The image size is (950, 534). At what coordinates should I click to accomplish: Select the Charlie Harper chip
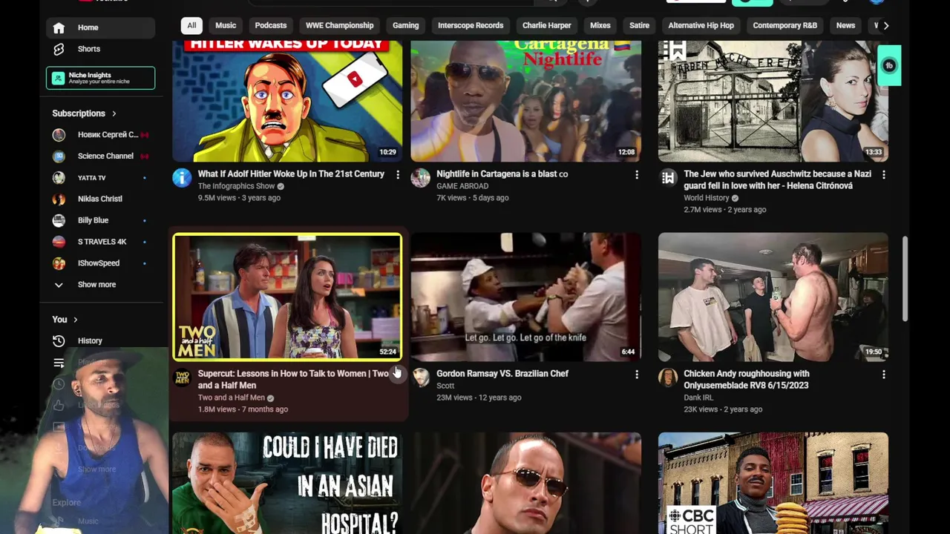tap(546, 25)
